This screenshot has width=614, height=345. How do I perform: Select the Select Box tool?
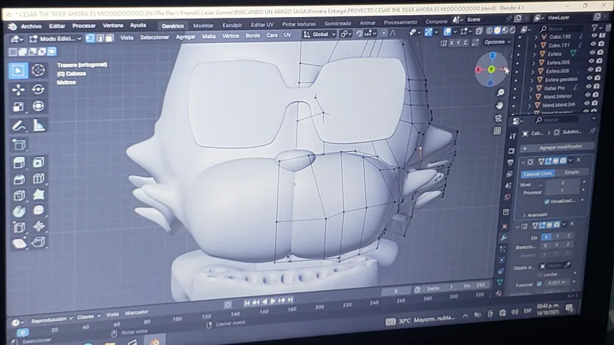18,70
